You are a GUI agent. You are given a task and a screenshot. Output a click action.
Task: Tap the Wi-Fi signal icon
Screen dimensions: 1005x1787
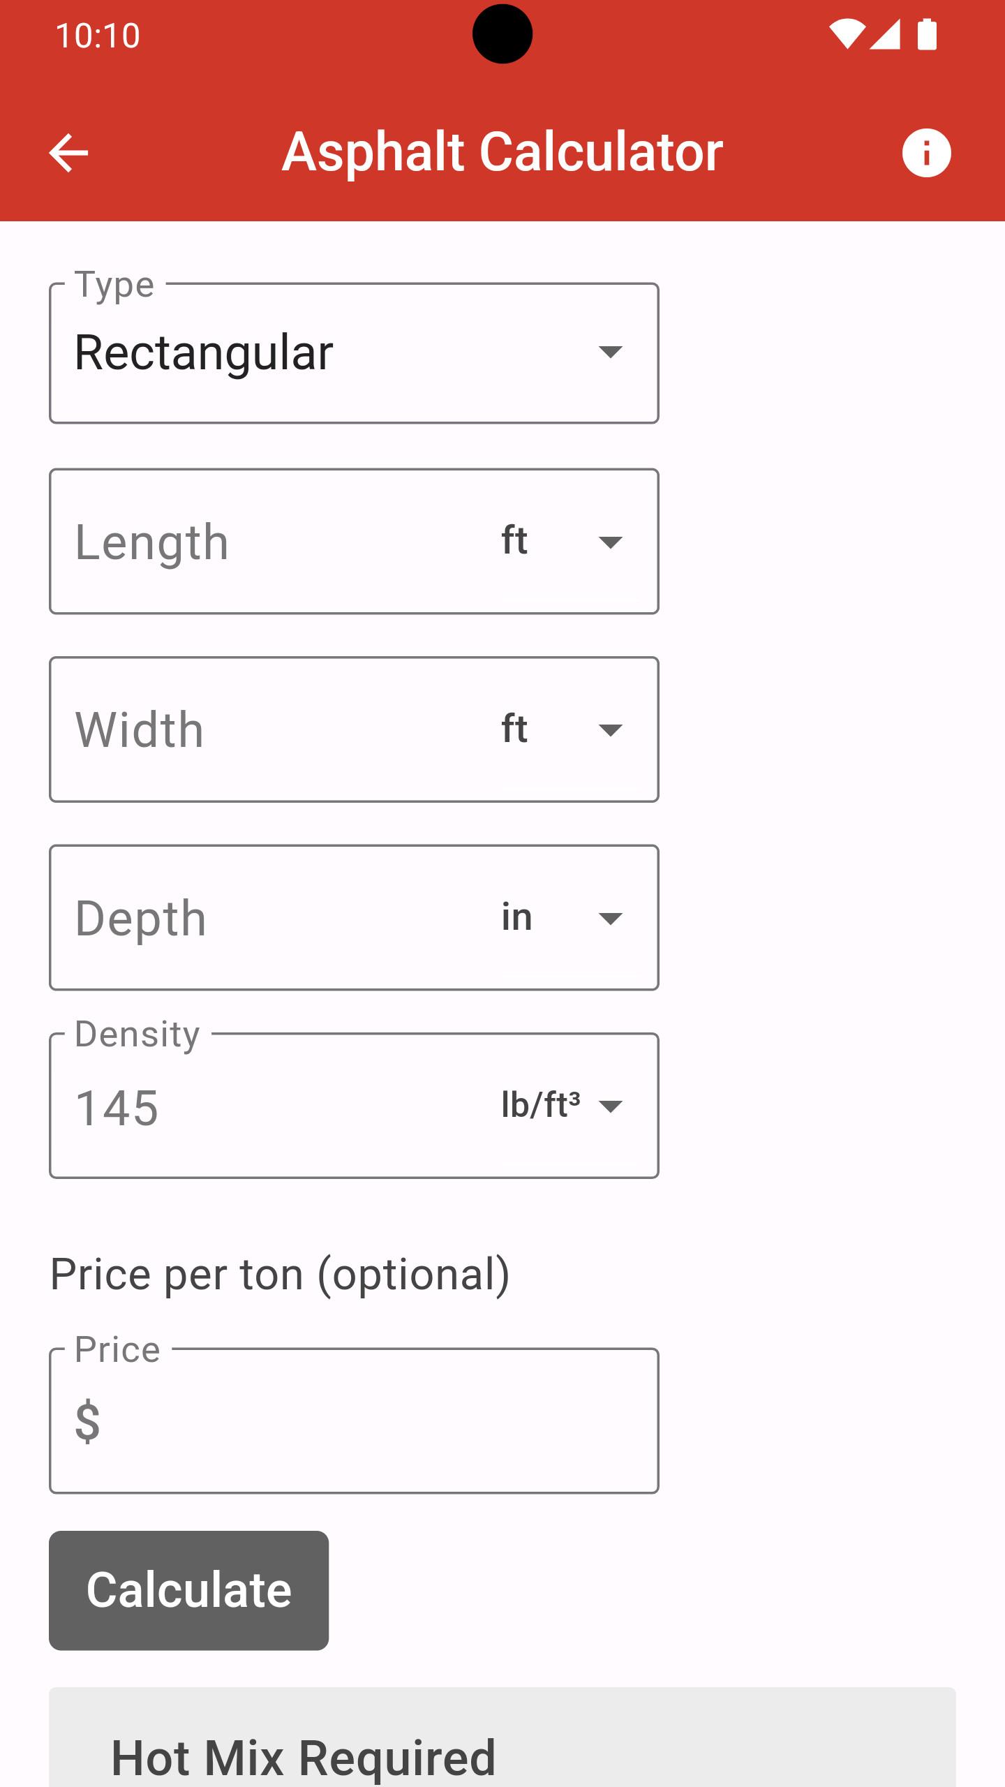pos(847,35)
